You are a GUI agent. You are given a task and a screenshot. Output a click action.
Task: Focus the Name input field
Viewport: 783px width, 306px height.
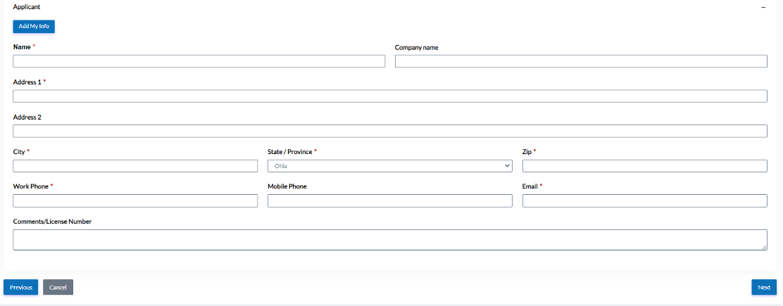coord(199,61)
